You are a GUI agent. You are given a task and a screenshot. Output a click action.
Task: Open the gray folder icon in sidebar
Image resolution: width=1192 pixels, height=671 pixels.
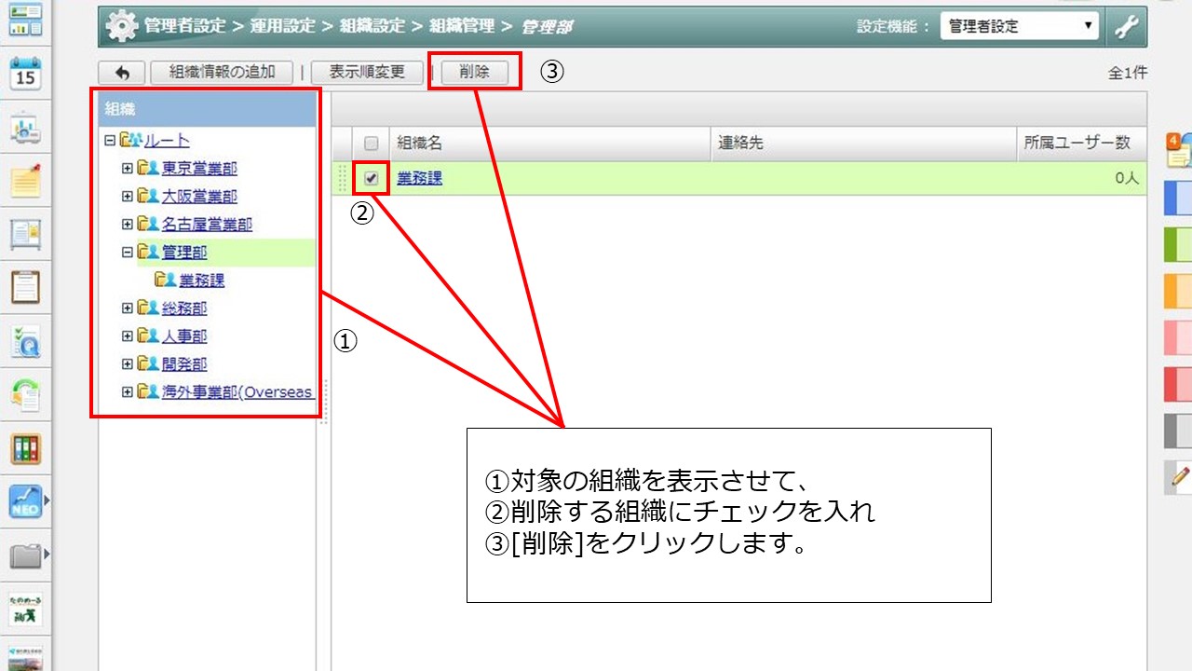point(25,556)
